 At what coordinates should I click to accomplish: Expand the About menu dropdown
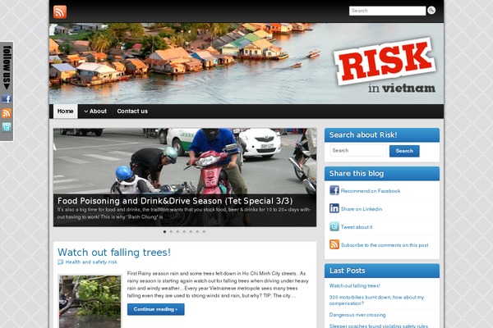tap(95, 112)
